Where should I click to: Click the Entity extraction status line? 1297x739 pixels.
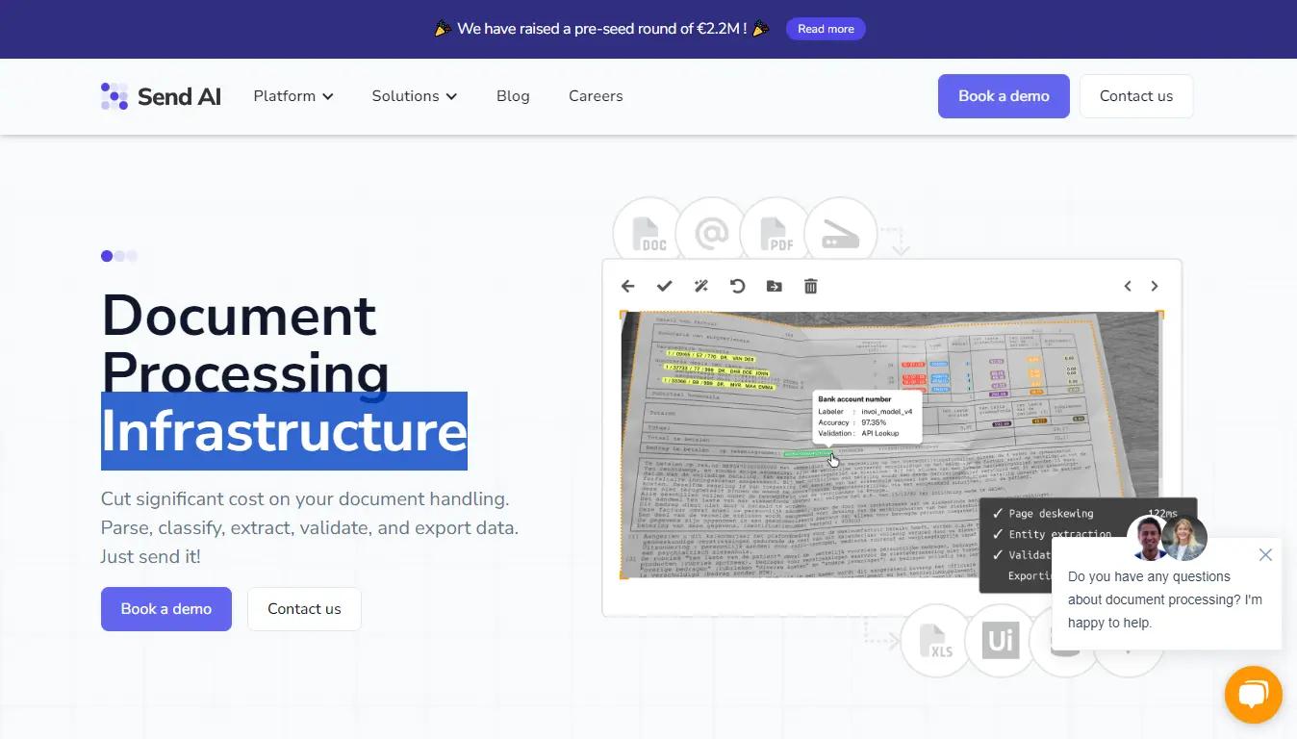(x=1051, y=534)
